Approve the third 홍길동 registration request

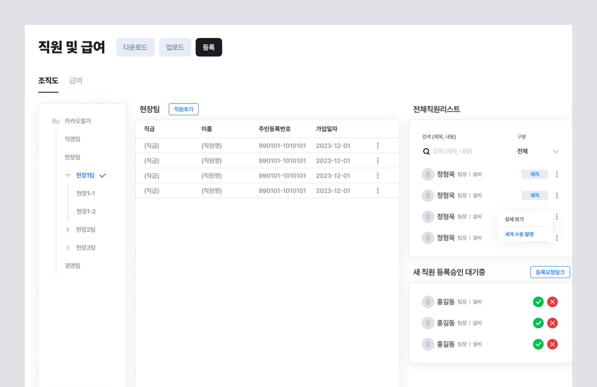pos(538,344)
